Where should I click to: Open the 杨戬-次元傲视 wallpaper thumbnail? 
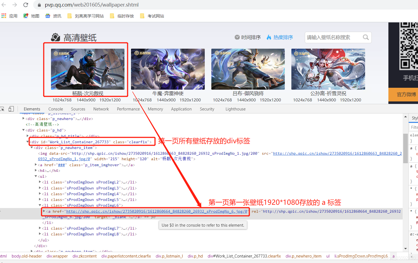tap(88, 69)
